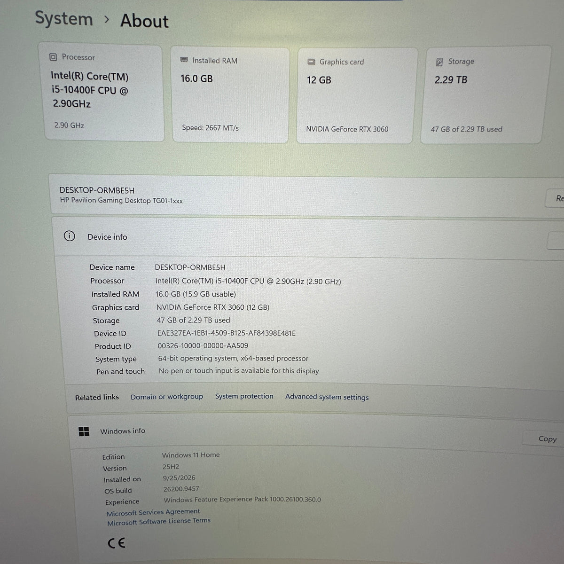Select Windows Feature Experience Pack value

(242, 500)
